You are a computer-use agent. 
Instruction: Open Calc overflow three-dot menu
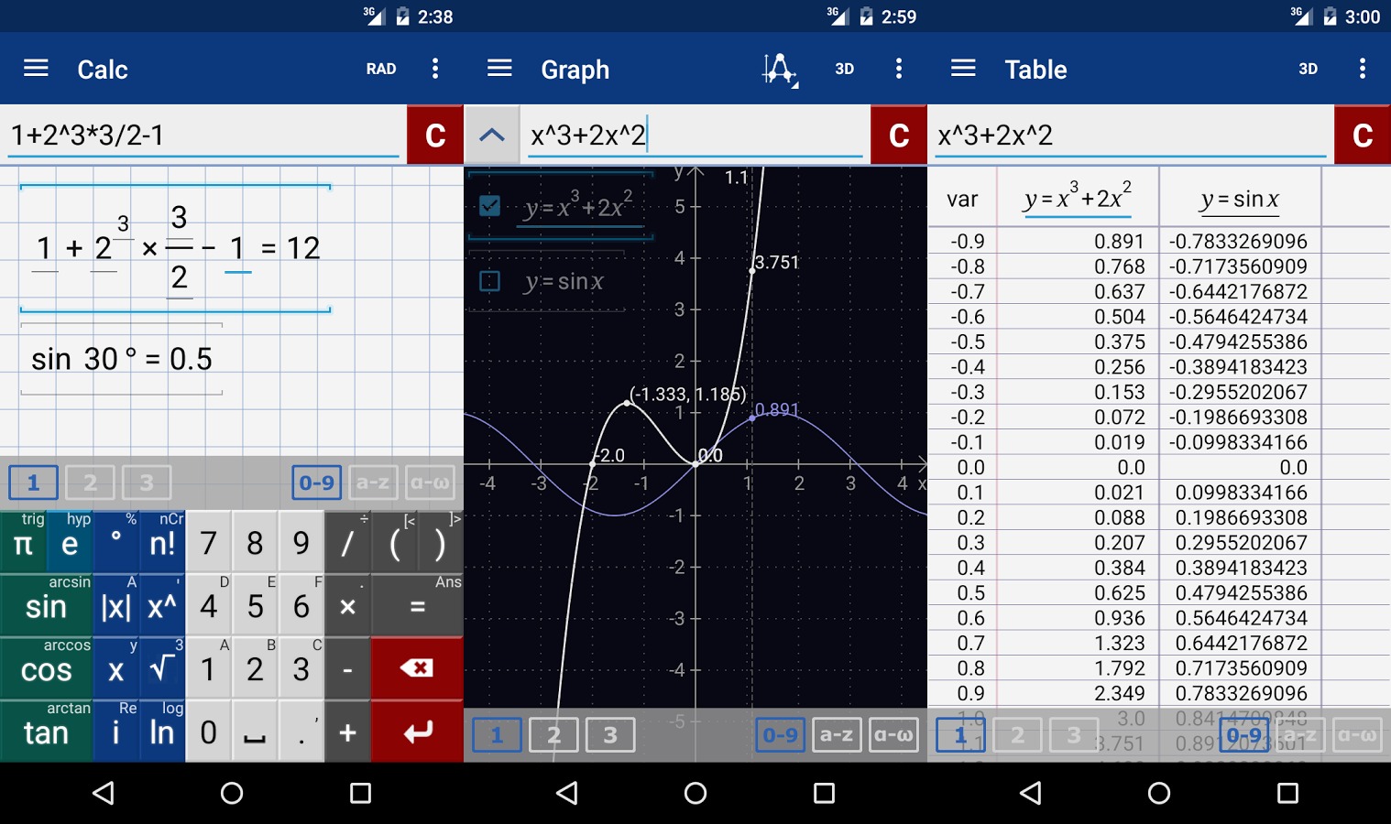click(435, 69)
